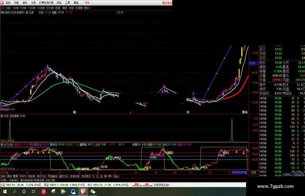Switch chart to 1分钟 period
This screenshot has width=305, height=196.
tap(15, 8)
